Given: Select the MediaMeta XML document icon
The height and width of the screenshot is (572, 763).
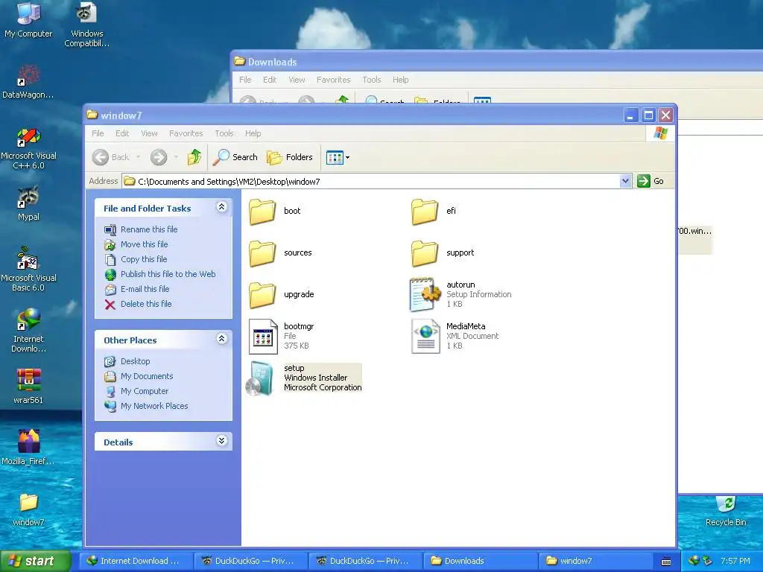Looking at the screenshot, I should pyautogui.click(x=425, y=336).
